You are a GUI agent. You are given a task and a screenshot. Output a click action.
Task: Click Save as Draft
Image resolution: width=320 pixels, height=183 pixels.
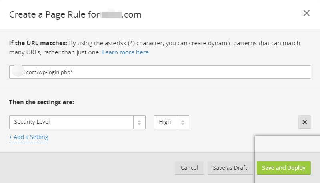coord(230,168)
